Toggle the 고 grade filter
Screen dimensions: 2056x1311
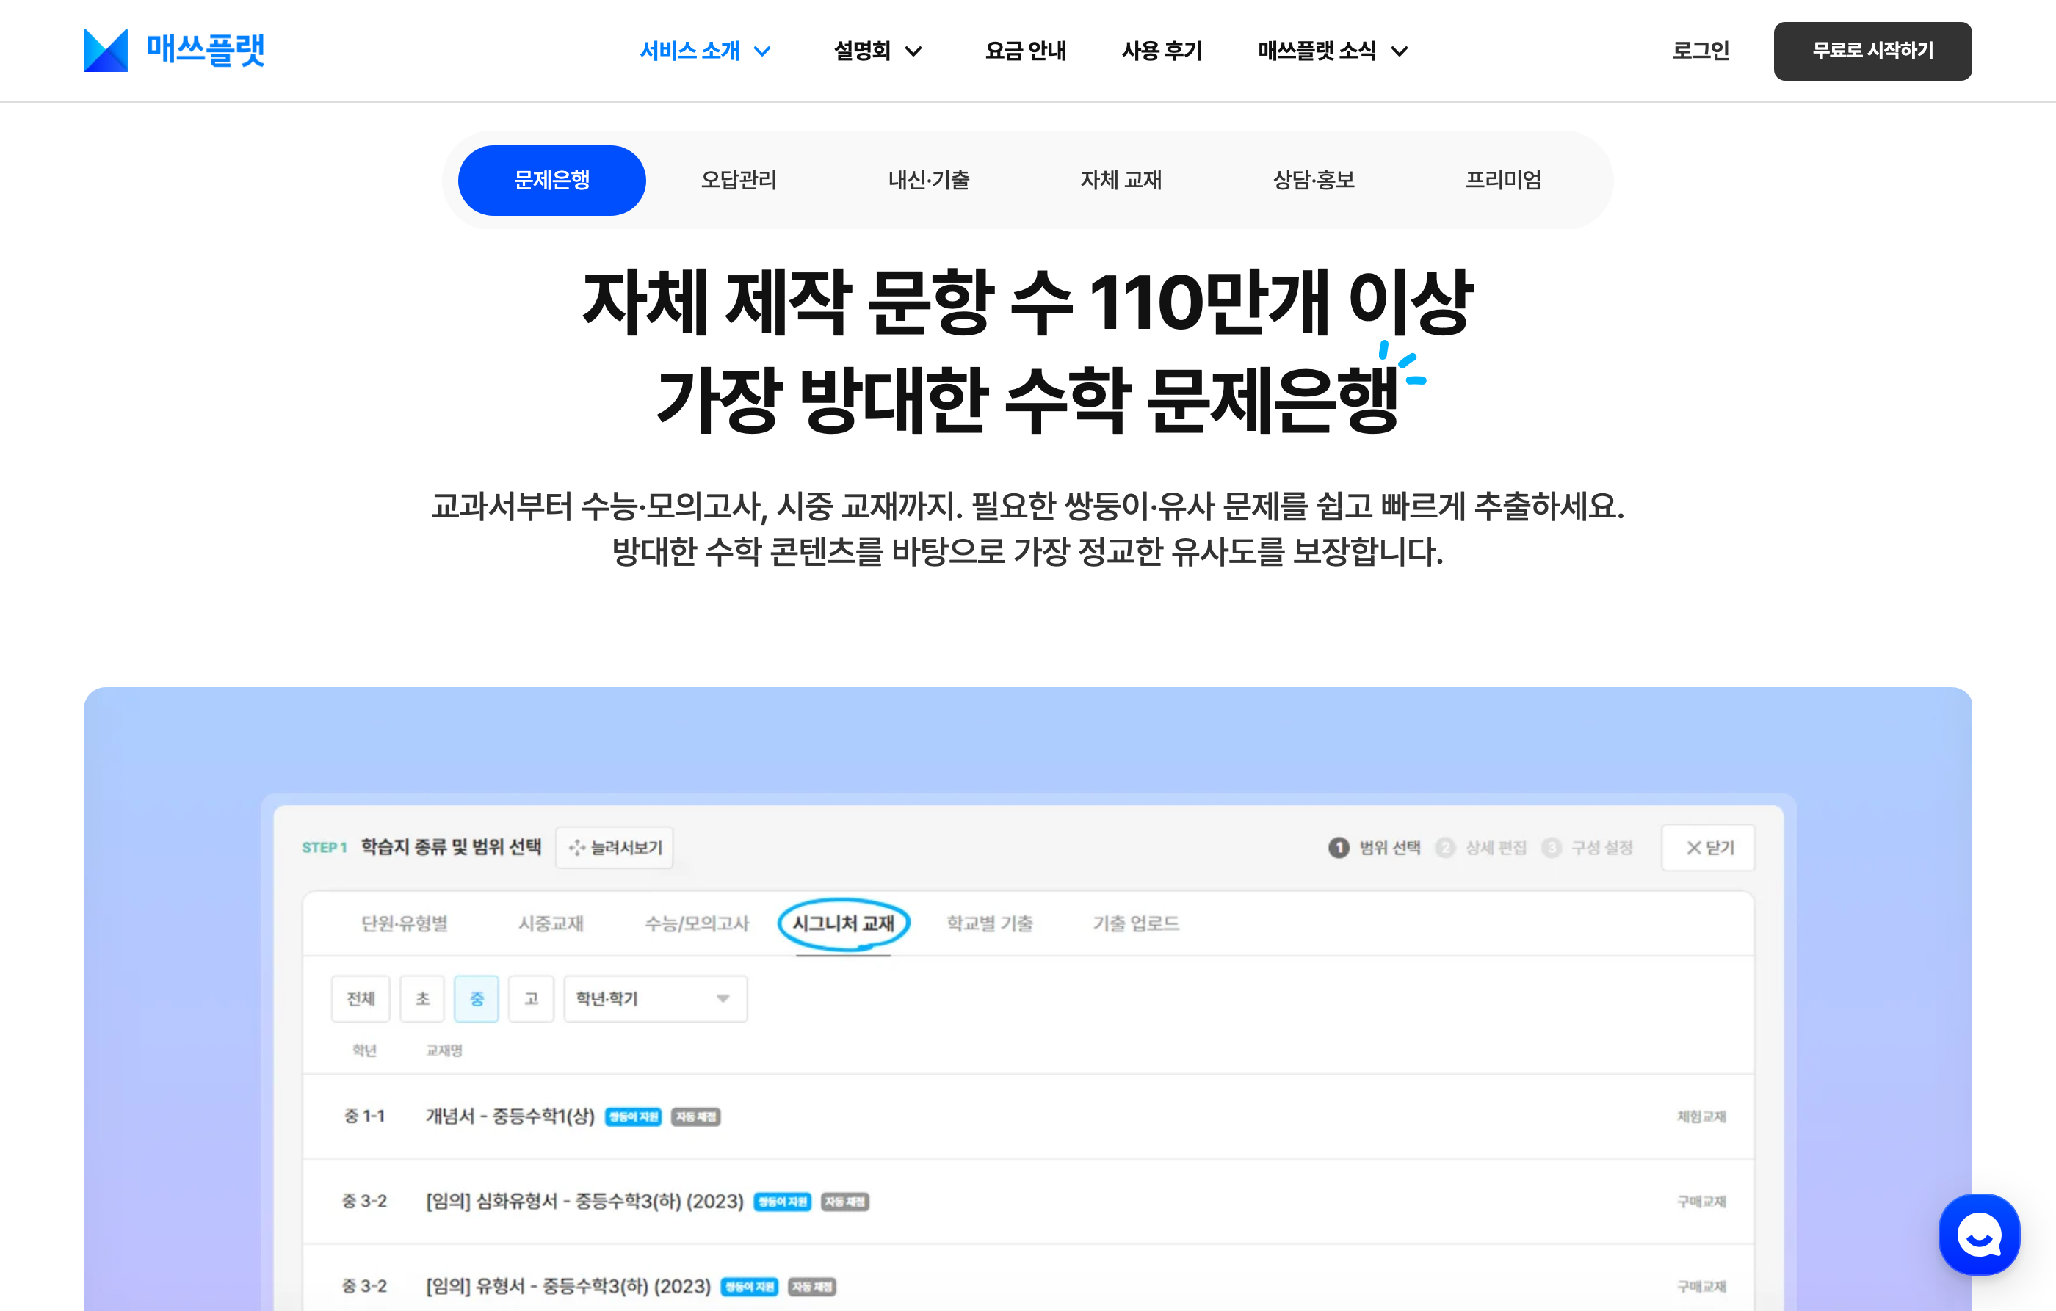tap(531, 998)
